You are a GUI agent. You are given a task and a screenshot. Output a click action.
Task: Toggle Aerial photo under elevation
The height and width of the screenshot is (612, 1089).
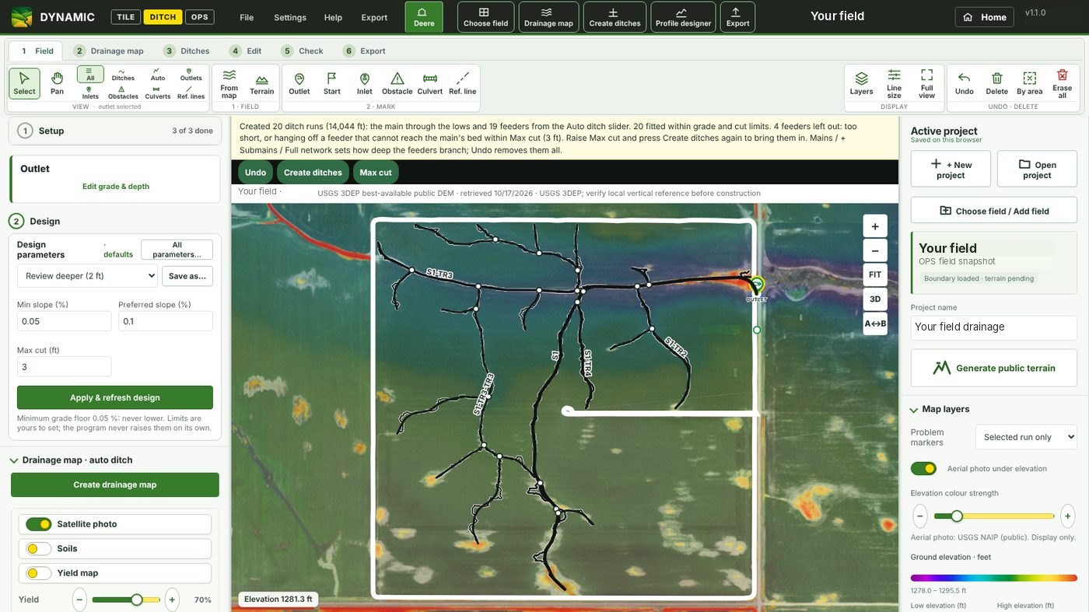(923, 468)
